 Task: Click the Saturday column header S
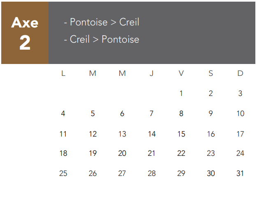click(x=211, y=73)
